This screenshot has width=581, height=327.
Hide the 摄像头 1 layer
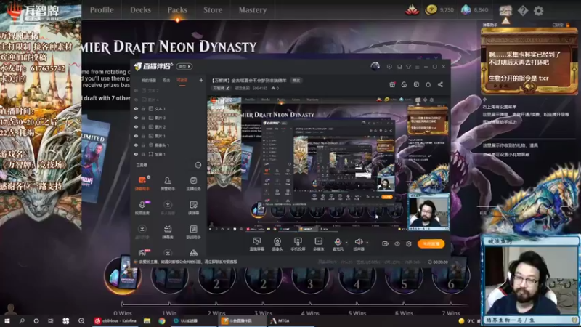click(x=136, y=145)
